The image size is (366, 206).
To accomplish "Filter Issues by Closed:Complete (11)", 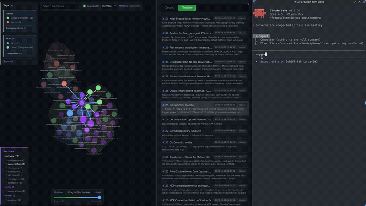I will (20, 18).
